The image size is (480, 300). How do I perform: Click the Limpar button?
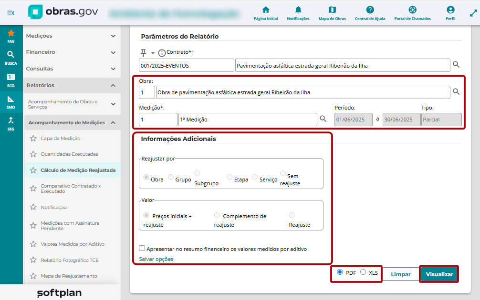coord(401,274)
